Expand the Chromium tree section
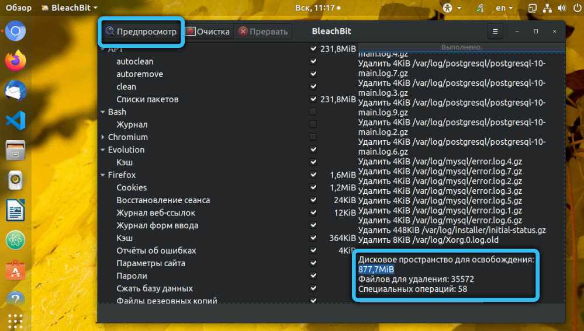The height and width of the screenshot is (331, 584). click(x=102, y=137)
